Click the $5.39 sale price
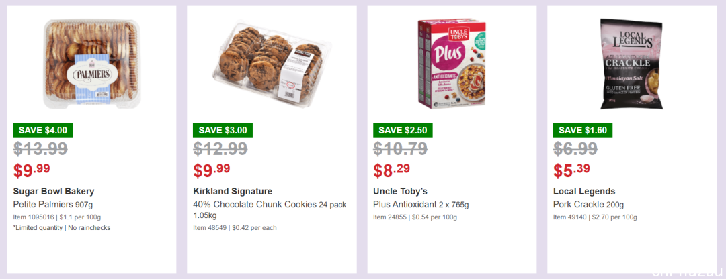This screenshot has height=279, width=726. pos(571,170)
